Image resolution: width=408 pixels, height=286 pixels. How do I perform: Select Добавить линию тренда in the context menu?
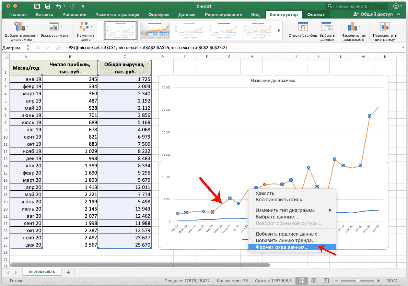pyautogui.click(x=285, y=241)
